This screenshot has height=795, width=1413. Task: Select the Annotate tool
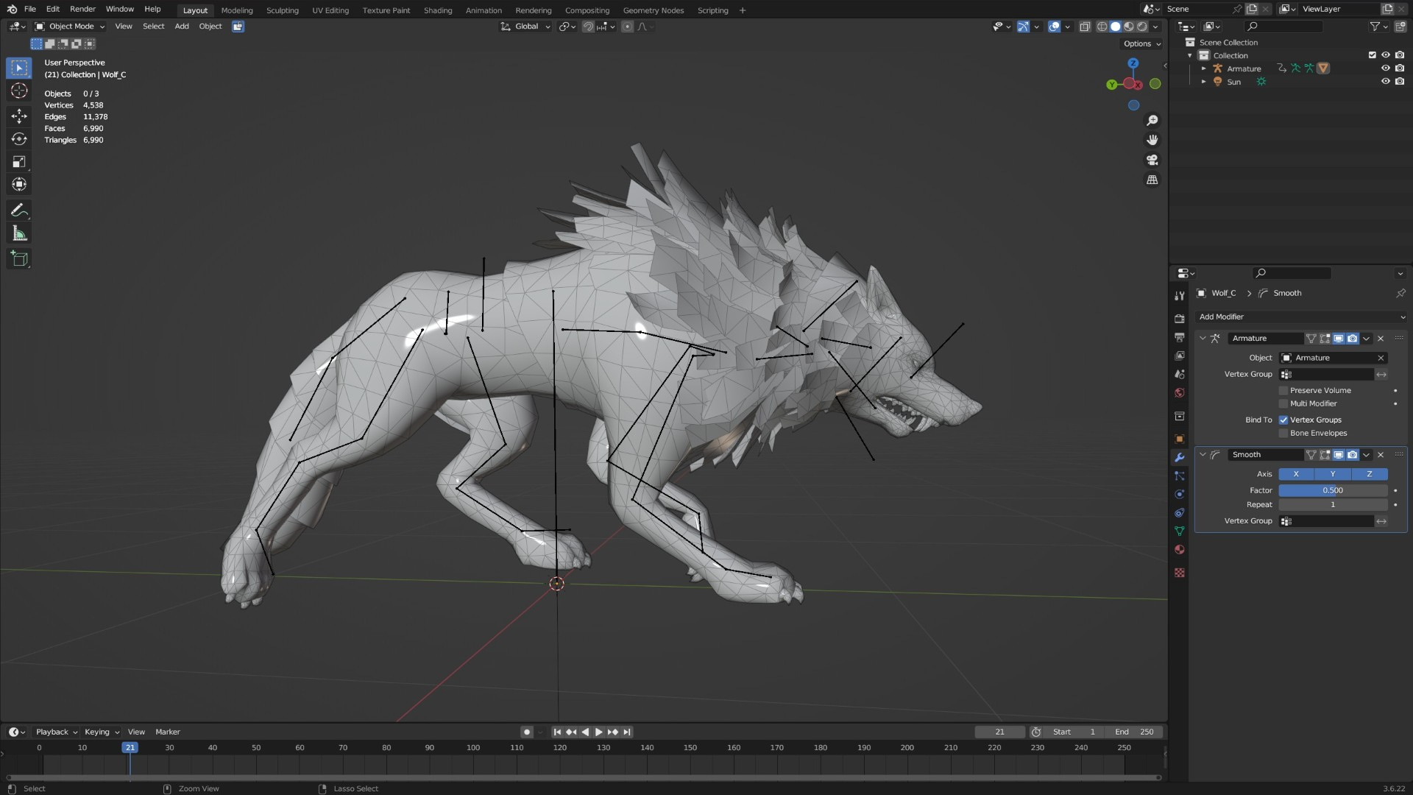pyautogui.click(x=19, y=211)
